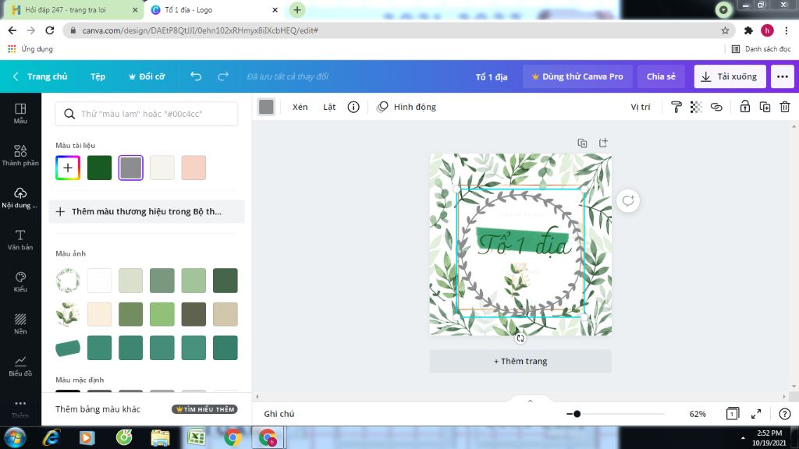Screen dimensions: 799x449
Task: Click the selected element gray color box
Action: [266, 107]
